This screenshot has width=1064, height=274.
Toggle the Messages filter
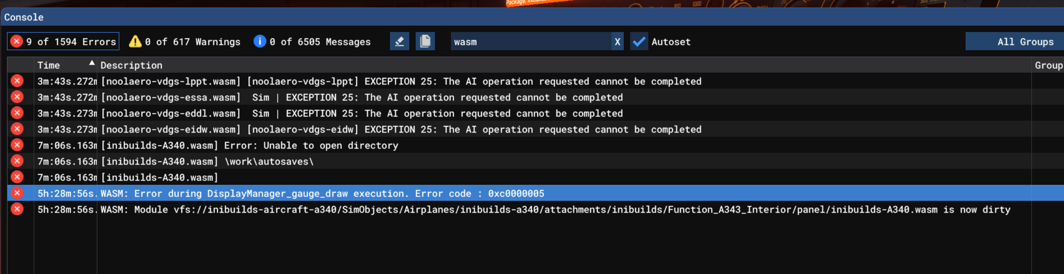(x=312, y=42)
